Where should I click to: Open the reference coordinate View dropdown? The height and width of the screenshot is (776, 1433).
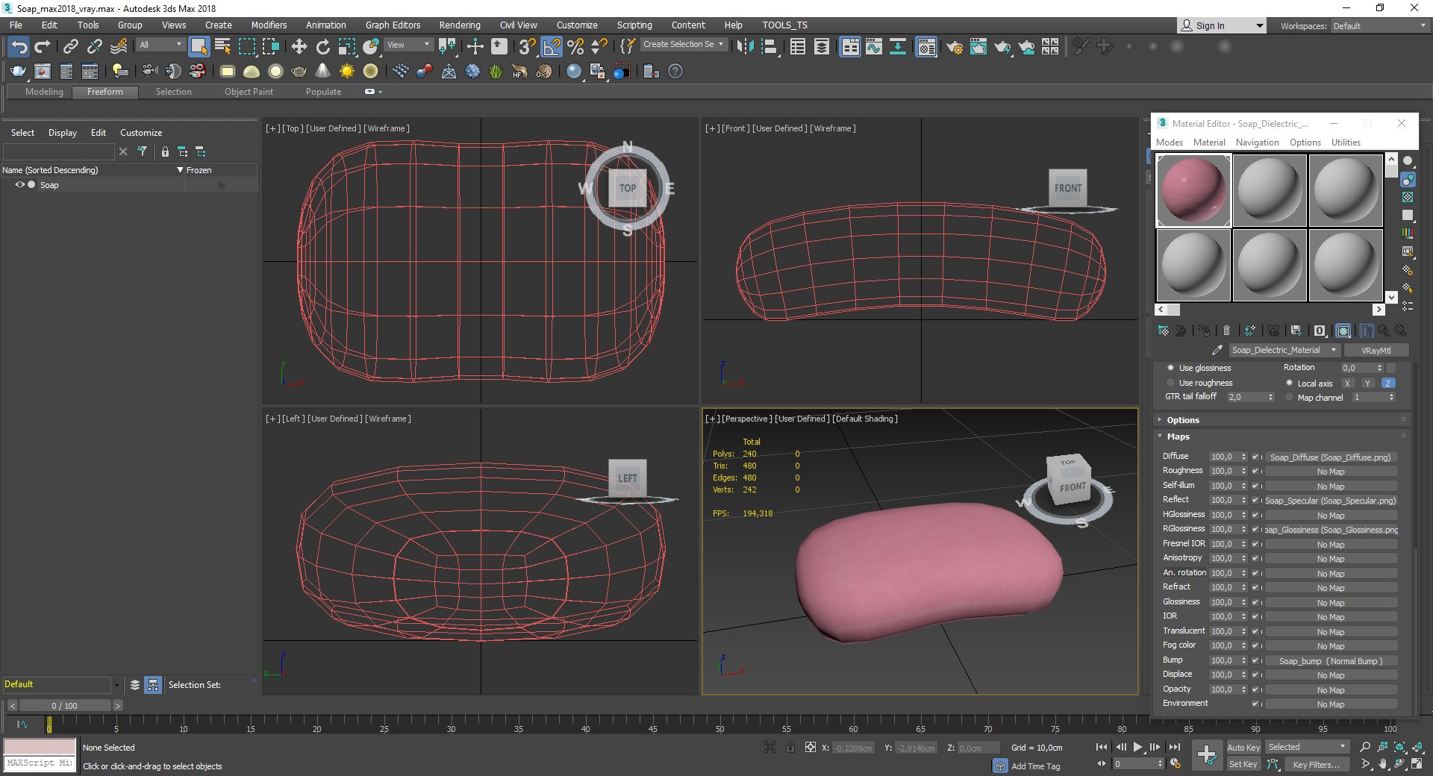pyautogui.click(x=408, y=45)
